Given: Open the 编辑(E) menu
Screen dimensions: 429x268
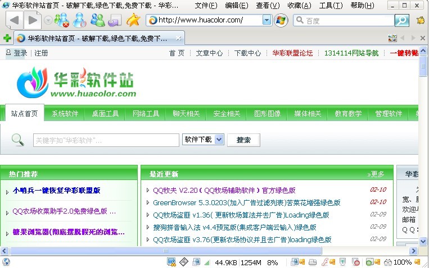Looking at the screenshot, I should [x=237, y=6].
